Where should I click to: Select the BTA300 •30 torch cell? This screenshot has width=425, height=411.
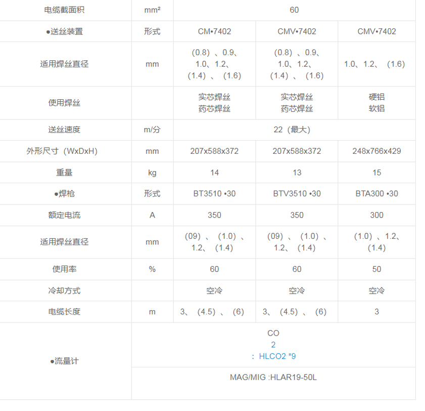coord(376,193)
